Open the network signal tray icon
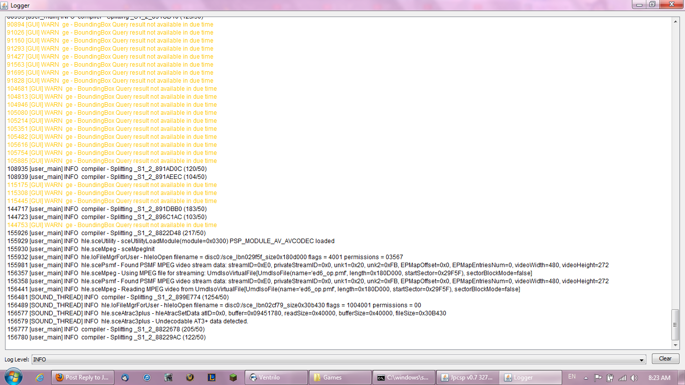This screenshot has height=385, width=685. (622, 377)
